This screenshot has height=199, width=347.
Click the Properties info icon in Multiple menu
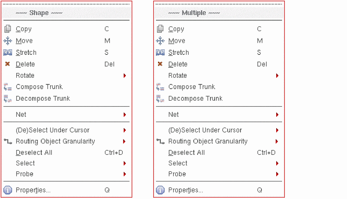pyautogui.click(x=160, y=190)
